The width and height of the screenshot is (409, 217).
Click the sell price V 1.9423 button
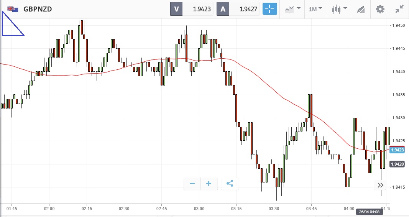coord(192,9)
